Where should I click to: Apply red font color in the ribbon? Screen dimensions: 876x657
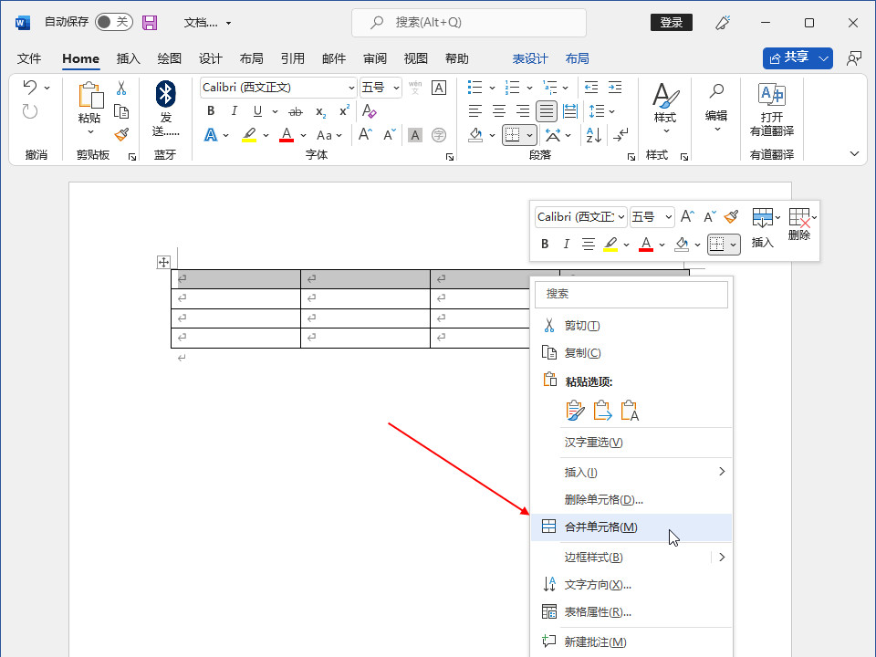(287, 135)
